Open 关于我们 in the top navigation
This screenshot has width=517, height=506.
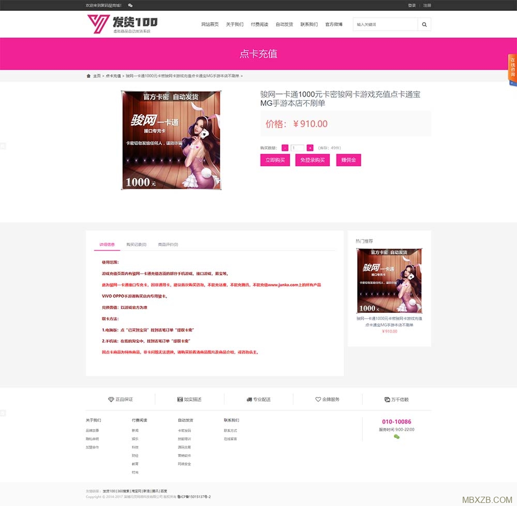(x=235, y=24)
